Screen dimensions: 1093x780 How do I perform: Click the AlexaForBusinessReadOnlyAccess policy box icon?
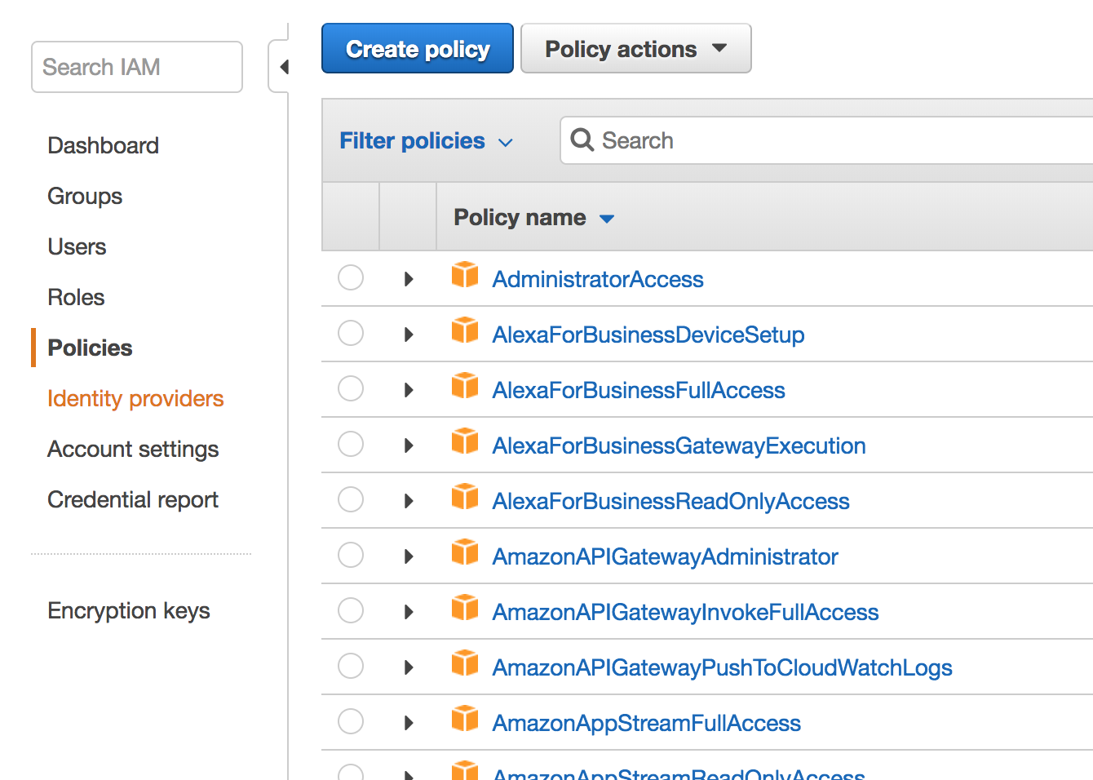465,497
